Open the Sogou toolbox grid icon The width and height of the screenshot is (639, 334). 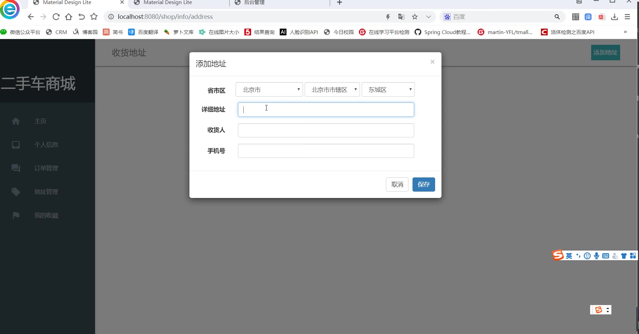click(633, 256)
